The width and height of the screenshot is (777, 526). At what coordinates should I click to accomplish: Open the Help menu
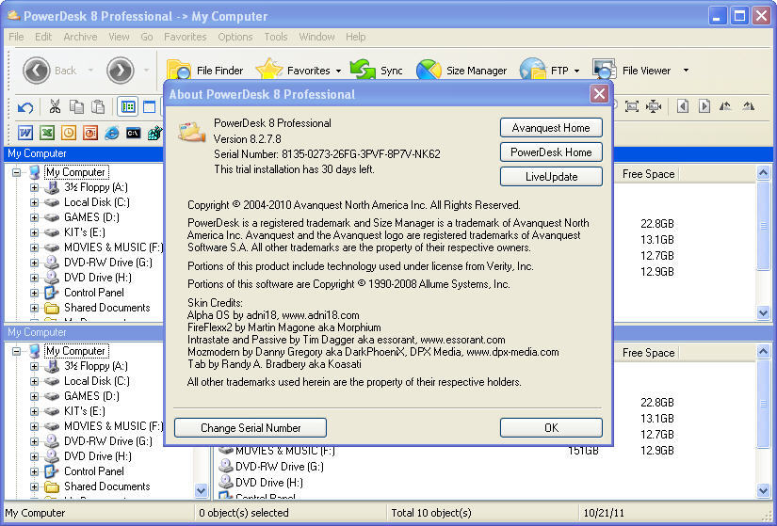coord(355,37)
